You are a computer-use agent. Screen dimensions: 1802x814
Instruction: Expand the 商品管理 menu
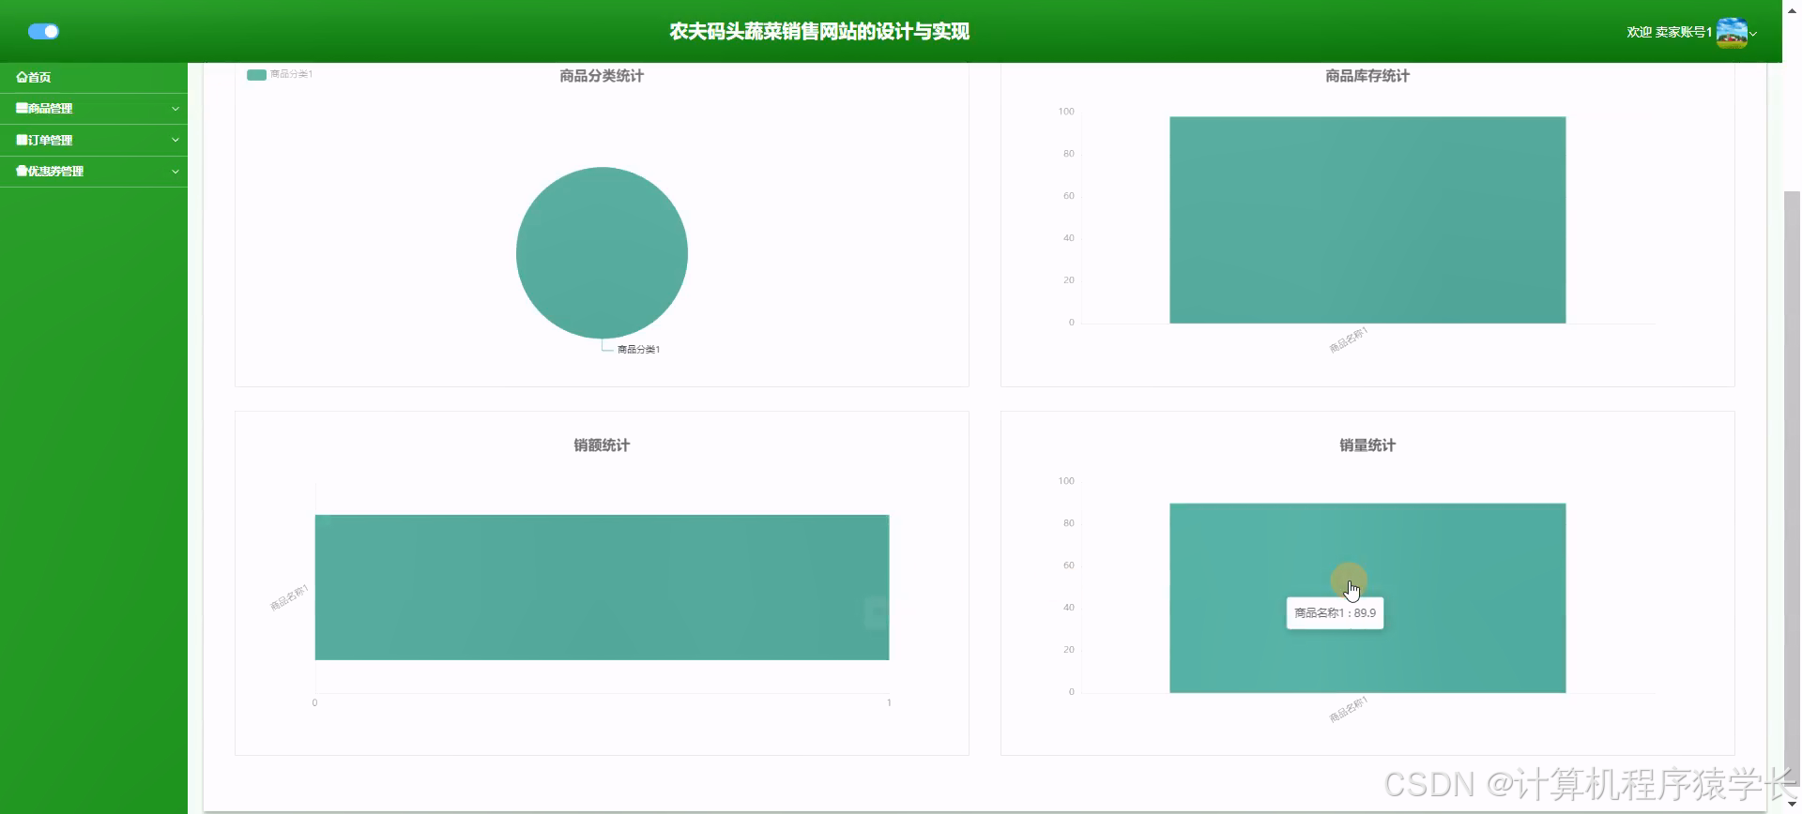(x=94, y=109)
